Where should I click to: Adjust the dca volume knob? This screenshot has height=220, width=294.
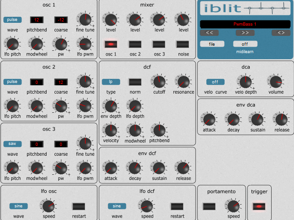275,82
